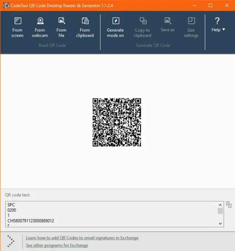Minimize the CodeTwo window

[x=195, y=6]
